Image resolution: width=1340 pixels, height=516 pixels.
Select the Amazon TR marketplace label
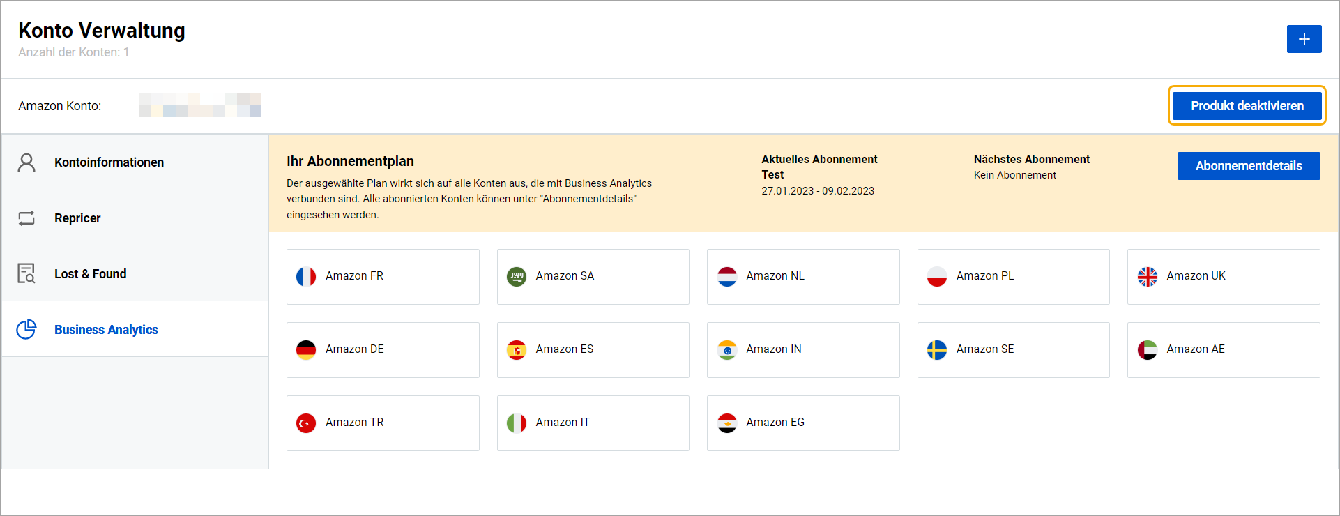(354, 423)
